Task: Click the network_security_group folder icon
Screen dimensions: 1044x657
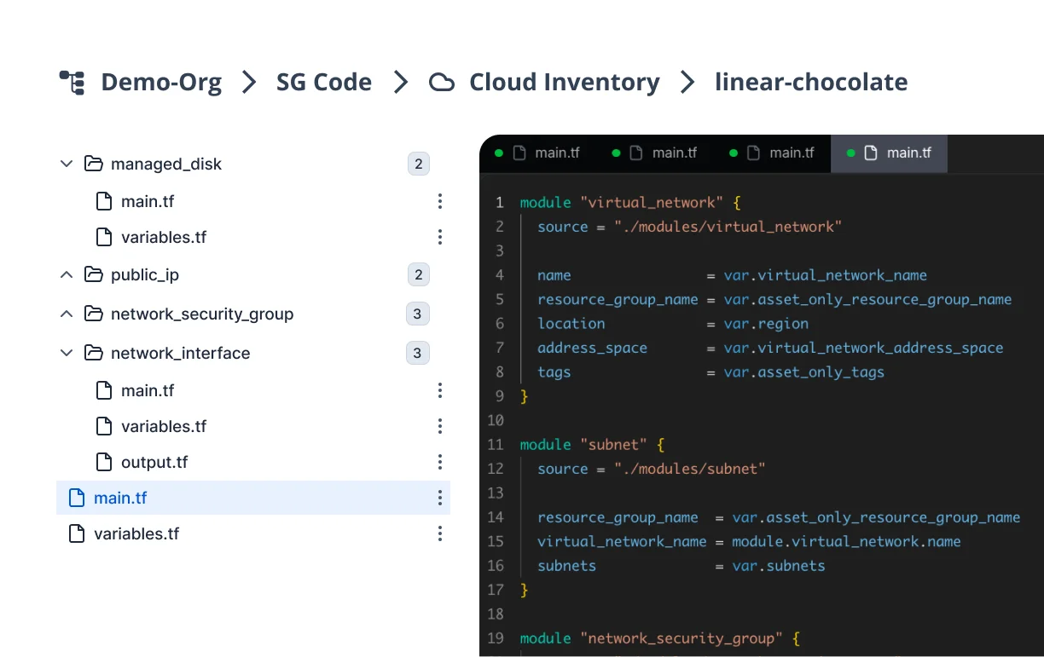Action: tap(93, 314)
